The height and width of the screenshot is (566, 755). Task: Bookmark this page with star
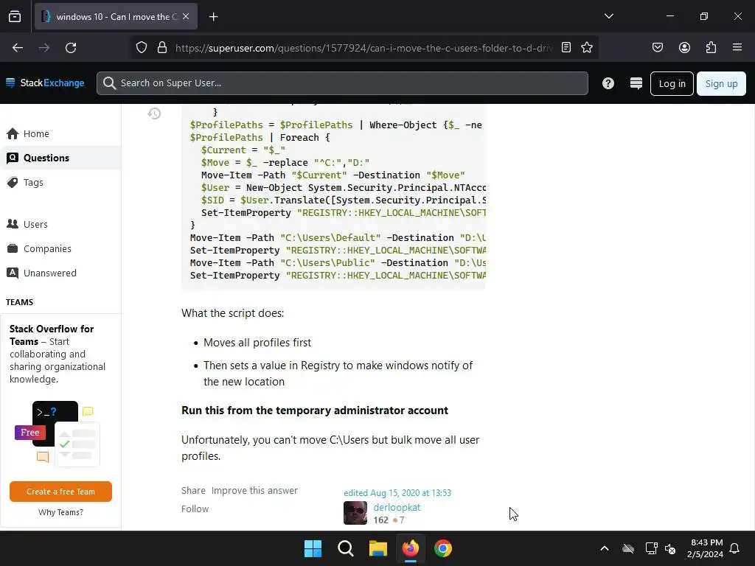[586, 47]
